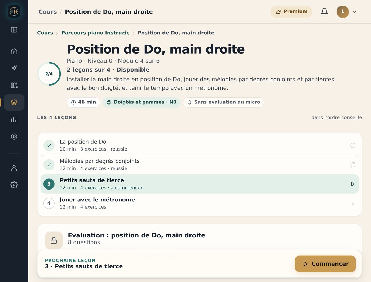Open the circled play icon in sidebar
371x282 pixels.
pos(14,136)
